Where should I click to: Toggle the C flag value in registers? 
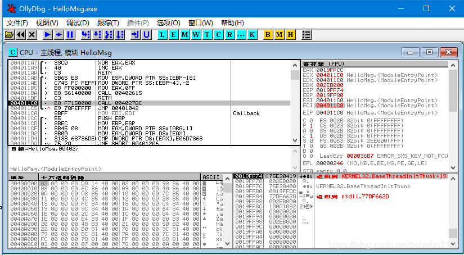(x=311, y=121)
